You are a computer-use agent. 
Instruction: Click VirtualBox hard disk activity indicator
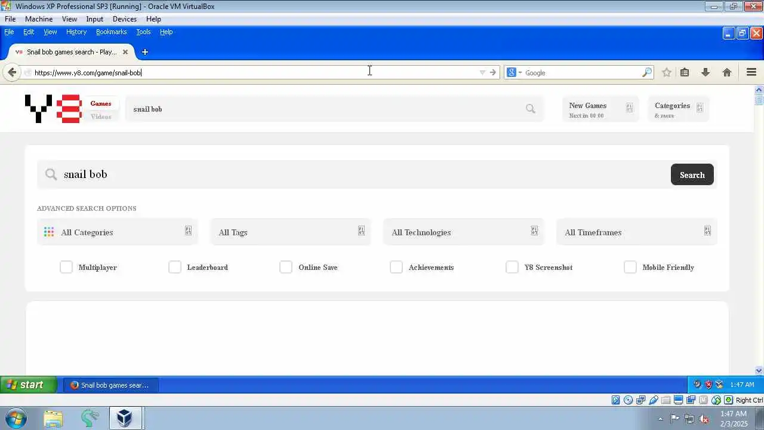(x=615, y=400)
